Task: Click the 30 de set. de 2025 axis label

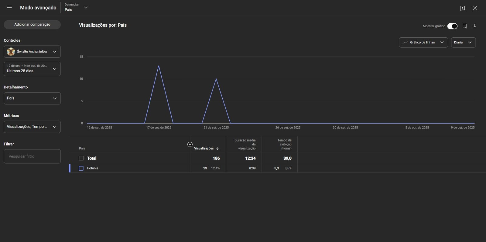Action: point(345,128)
